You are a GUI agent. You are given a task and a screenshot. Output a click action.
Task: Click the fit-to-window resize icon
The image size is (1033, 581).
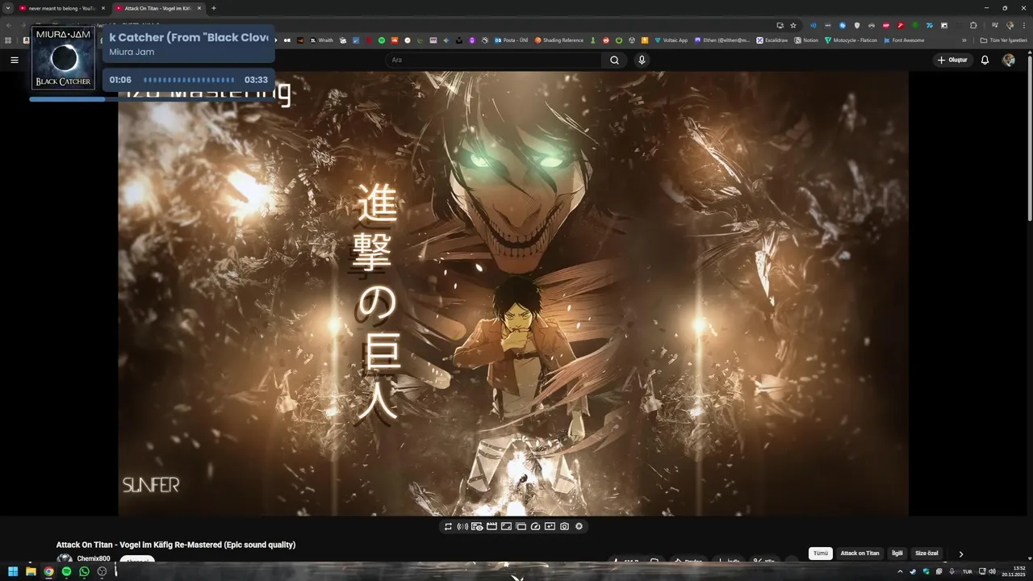[506, 526]
